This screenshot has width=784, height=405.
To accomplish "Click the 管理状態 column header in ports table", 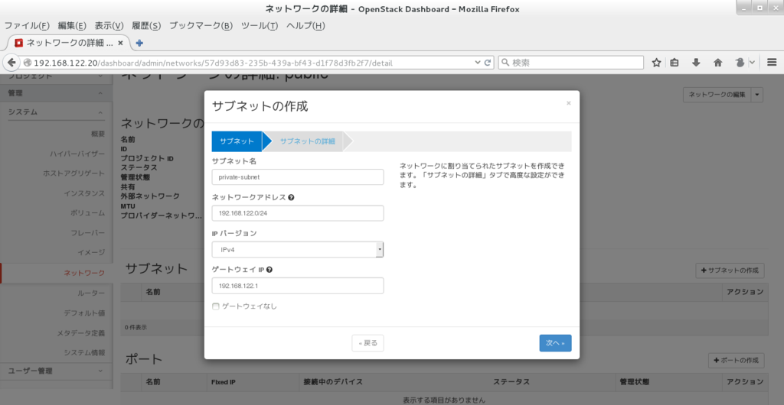I will pos(635,382).
